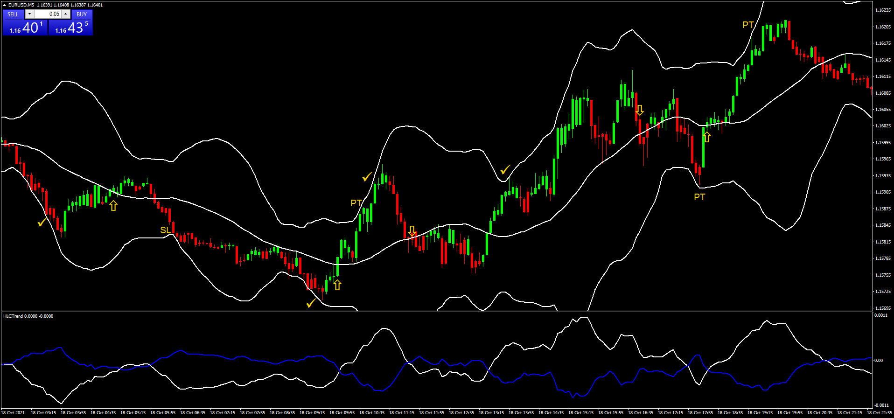Decrease lot volume with the down arrow

[x=29, y=14]
